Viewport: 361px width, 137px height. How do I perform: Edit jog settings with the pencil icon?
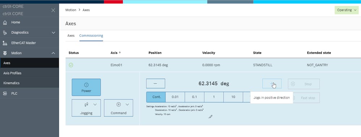[x=210, y=116]
